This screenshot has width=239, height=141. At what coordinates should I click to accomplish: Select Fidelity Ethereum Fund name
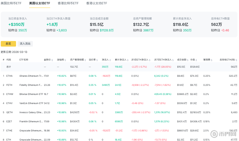[x=31, y=85]
